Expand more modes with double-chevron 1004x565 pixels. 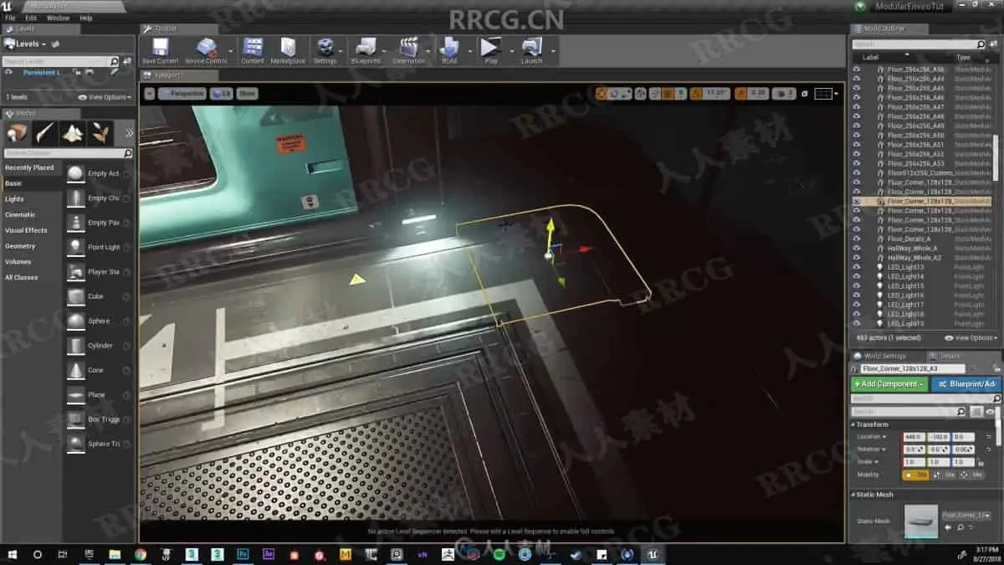click(129, 132)
